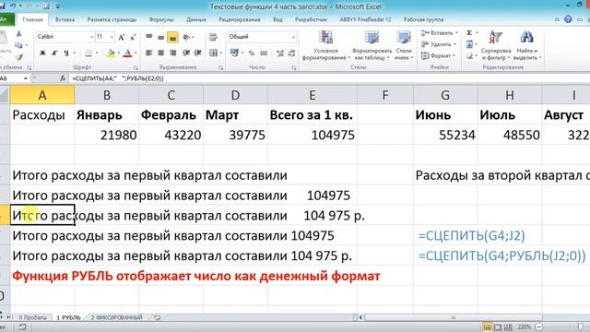
Task: Click the Increase Font Size icon
Action: [x=121, y=37]
